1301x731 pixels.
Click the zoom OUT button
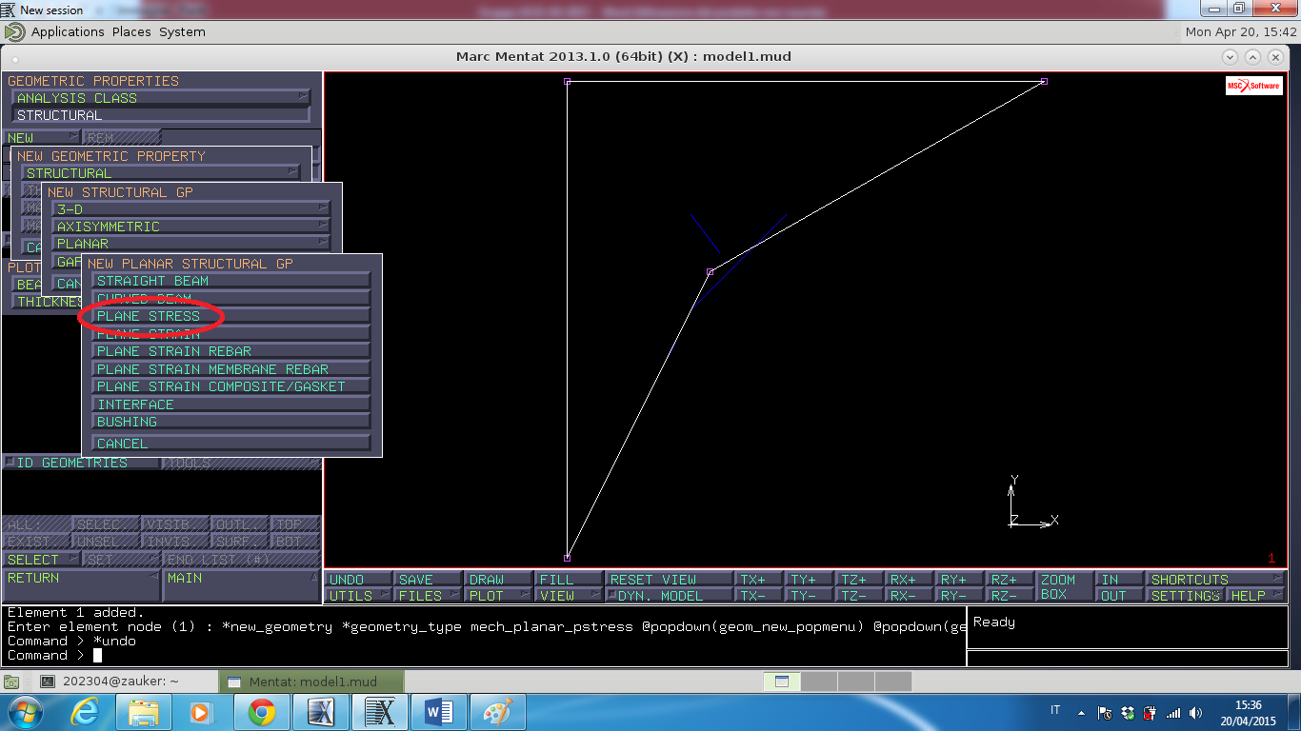(1119, 596)
